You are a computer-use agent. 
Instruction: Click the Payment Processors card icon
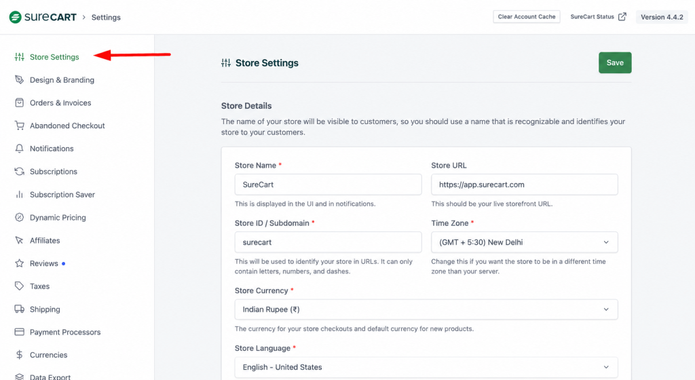tap(19, 332)
